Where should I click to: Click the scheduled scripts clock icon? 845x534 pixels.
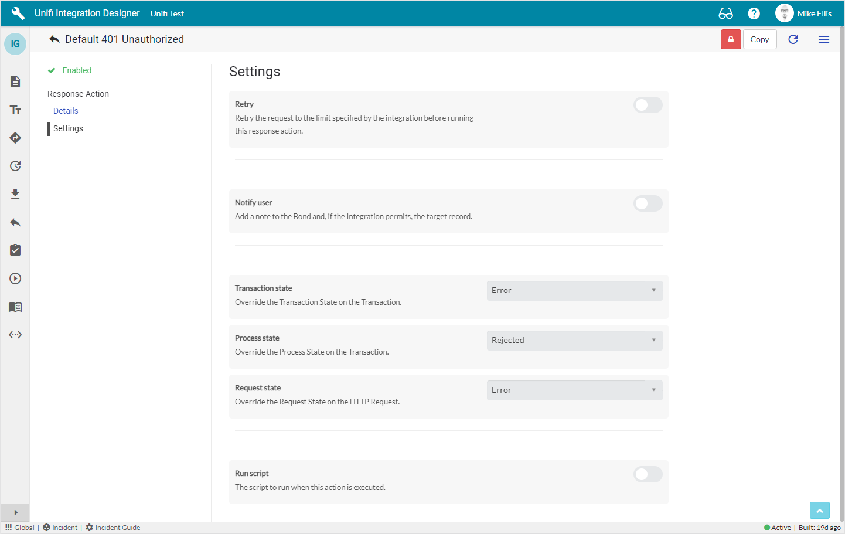pyautogui.click(x=15, y=166)
